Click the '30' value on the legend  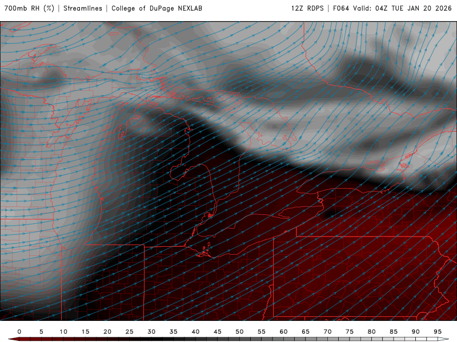[151, 332]
